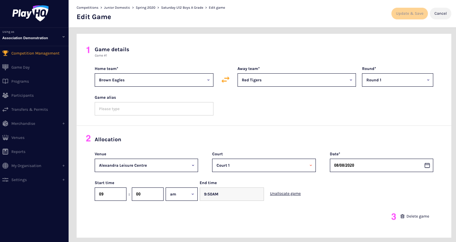Open the am/pm dropdown

coord(182,194)
